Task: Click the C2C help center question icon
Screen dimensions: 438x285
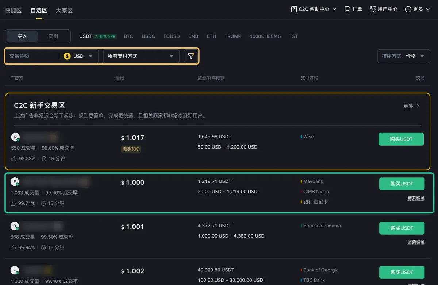Action: [294, 9]
